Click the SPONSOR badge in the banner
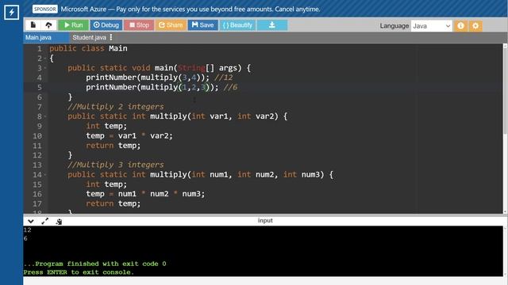 (44, 9)
